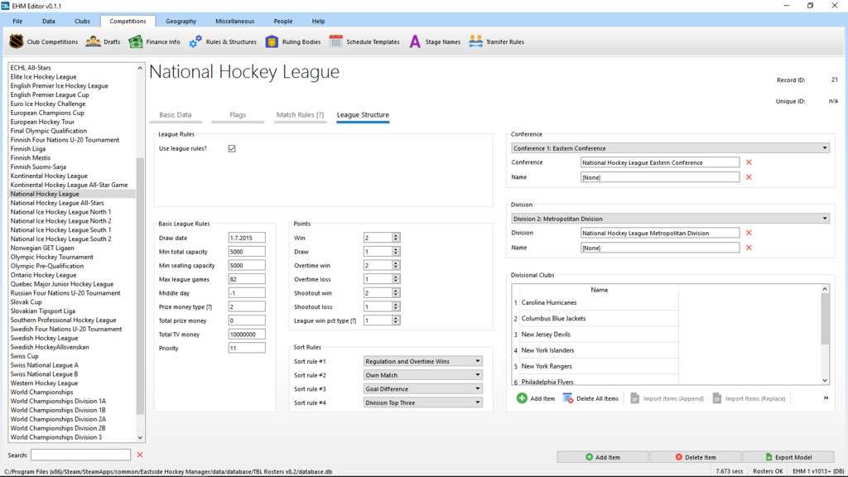The width and height of the screenshot is (848, 477).
Task: Open Ruling Bodies shield icon
Action: point(272,41)
